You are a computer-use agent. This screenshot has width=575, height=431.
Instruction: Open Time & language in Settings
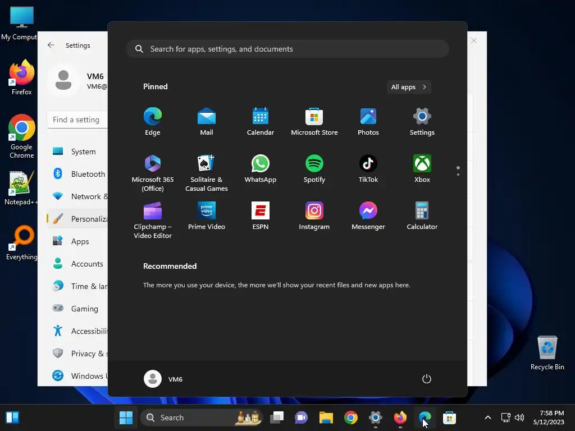(77, 286)
